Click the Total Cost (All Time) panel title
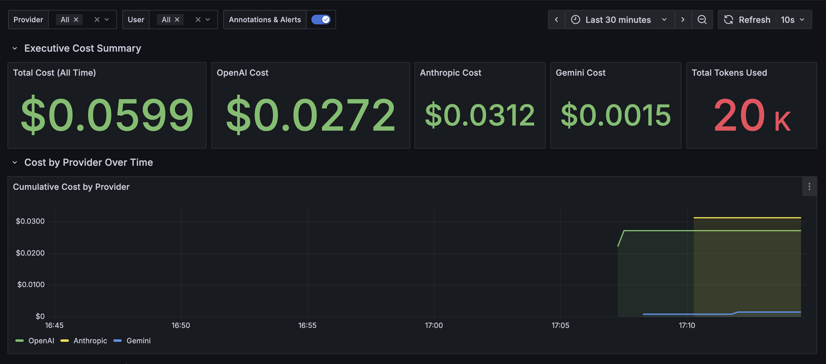Screen dimensions: 826x364 click(54, 73)
